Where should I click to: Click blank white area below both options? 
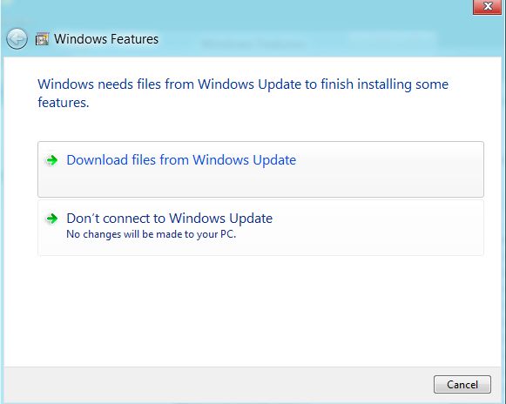[x=252, y=310]
